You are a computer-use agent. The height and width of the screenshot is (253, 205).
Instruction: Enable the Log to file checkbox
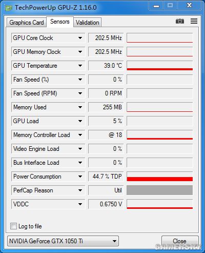tap(13, 226)
